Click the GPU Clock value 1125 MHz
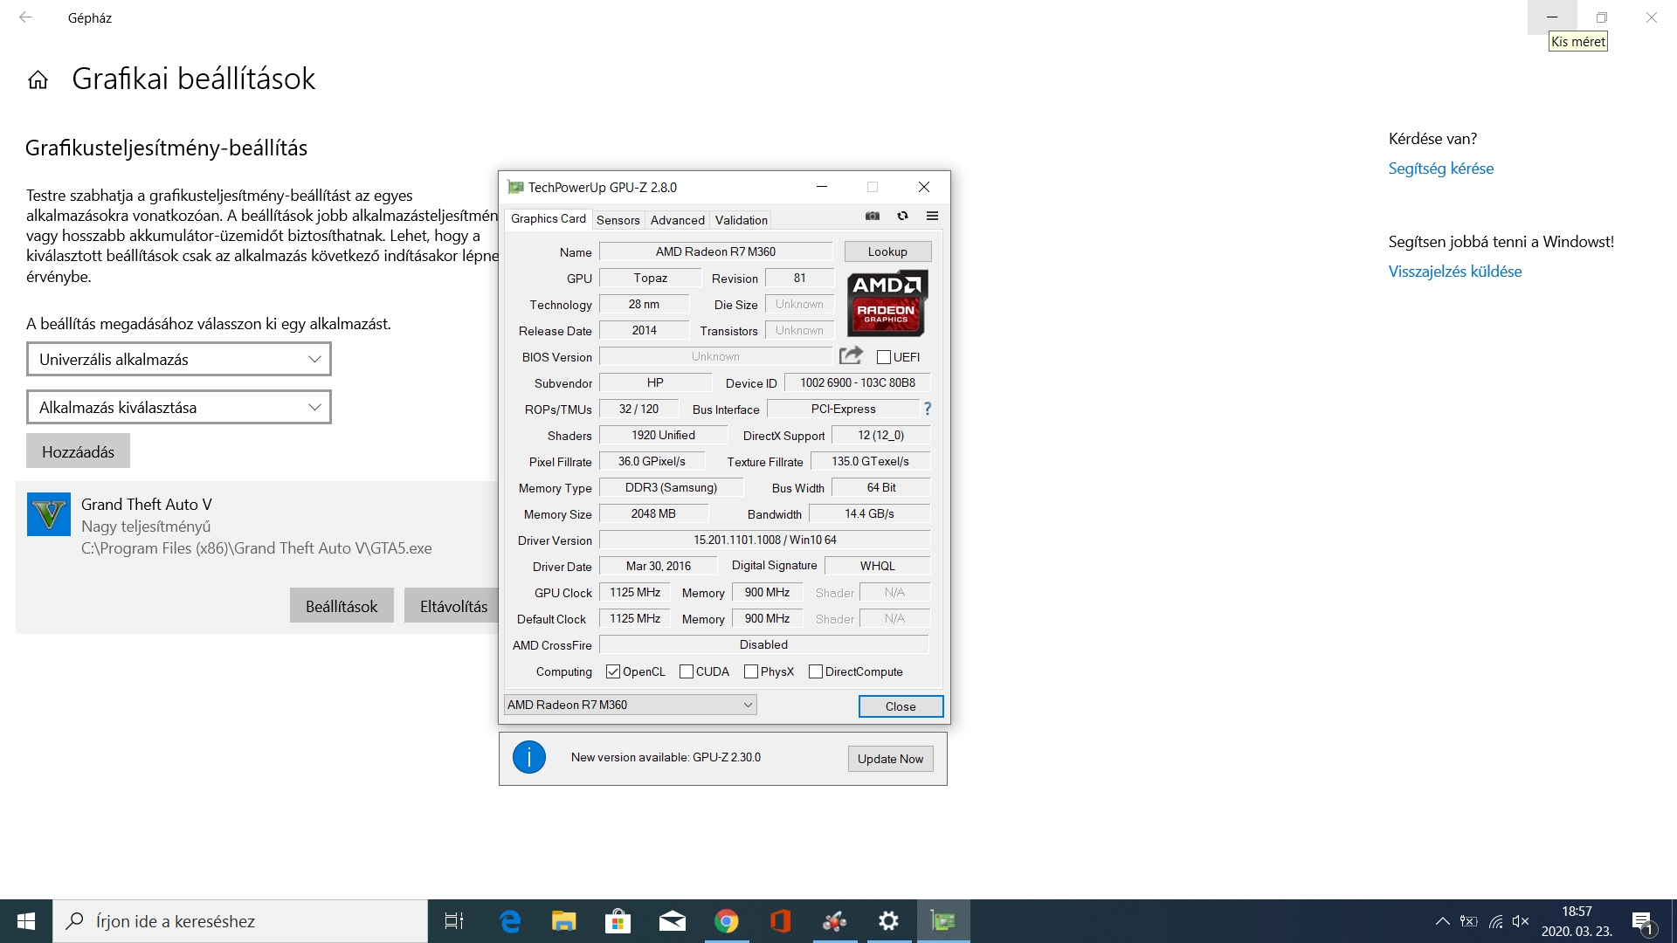 click(x=635, y=592)
